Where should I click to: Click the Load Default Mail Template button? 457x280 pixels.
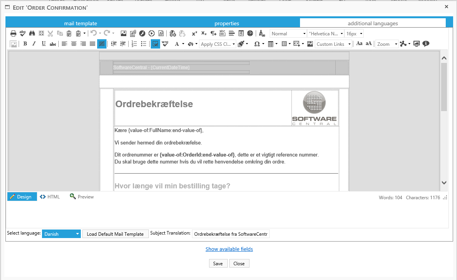pyautogui.click(x=115, y=234)
